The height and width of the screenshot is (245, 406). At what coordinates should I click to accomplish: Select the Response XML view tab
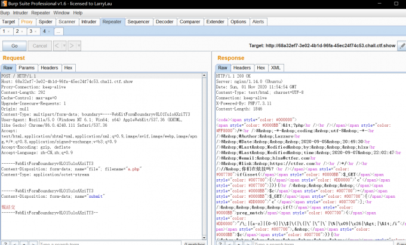tap(276, 68)
